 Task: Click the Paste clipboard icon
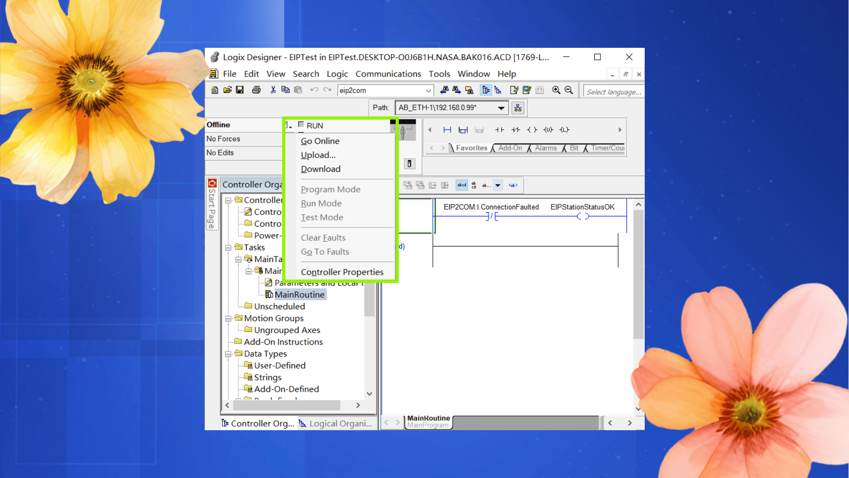[x=298, y=90]
